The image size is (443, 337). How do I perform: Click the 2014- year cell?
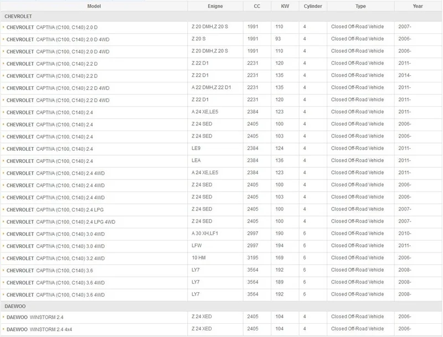coord(405,75)
